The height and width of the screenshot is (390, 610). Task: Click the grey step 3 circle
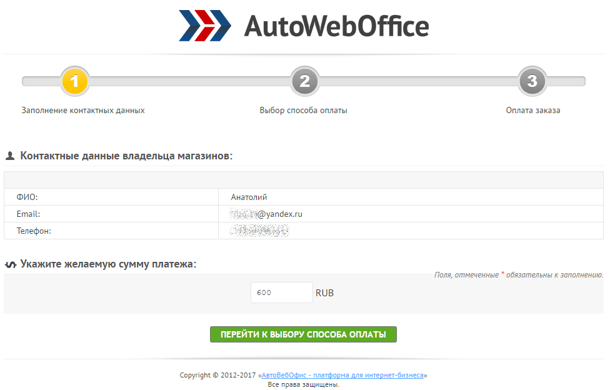click(532, 81)
